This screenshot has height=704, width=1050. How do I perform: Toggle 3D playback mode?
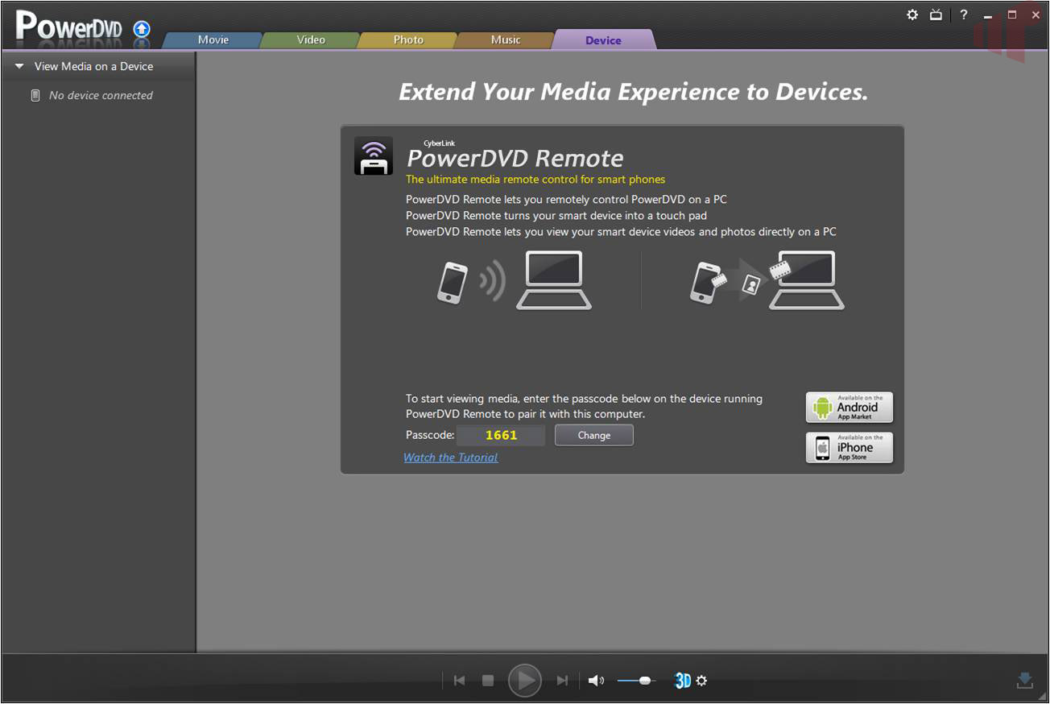[682, 681]
